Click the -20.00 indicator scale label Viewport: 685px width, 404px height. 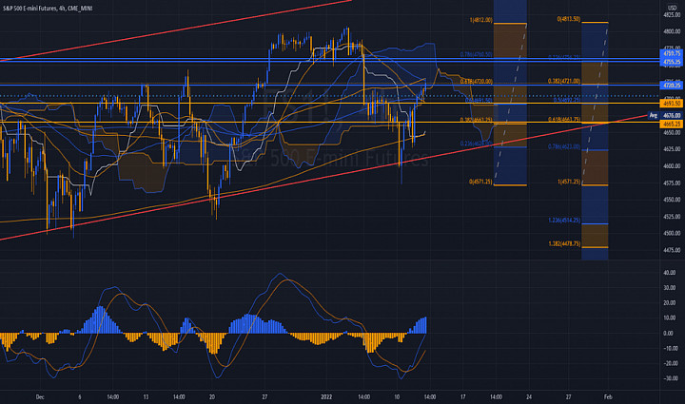pos(670,363)
